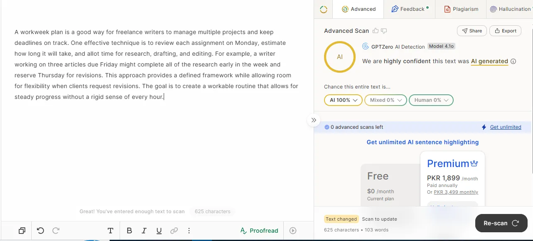Click the info icon beside AI generated

pos(513,61)
